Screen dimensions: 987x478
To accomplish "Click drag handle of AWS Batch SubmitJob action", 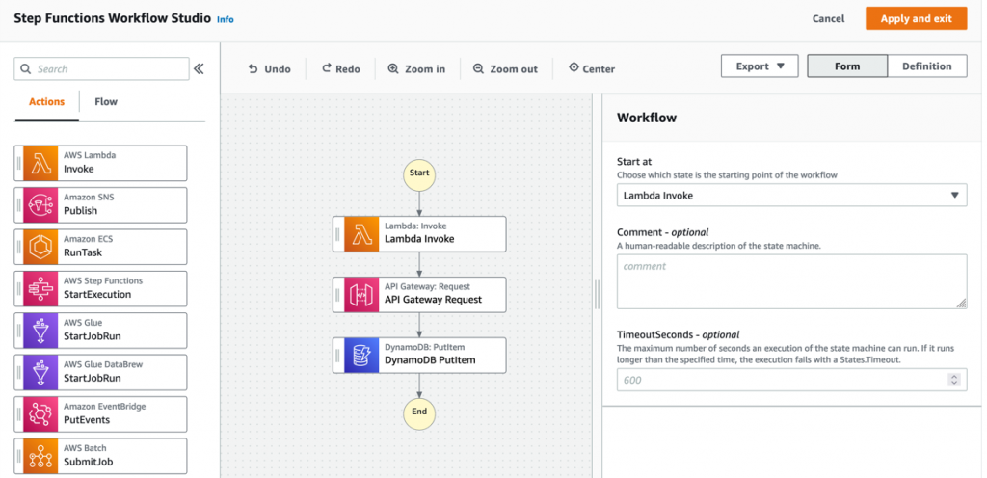I will coord(19,456).
